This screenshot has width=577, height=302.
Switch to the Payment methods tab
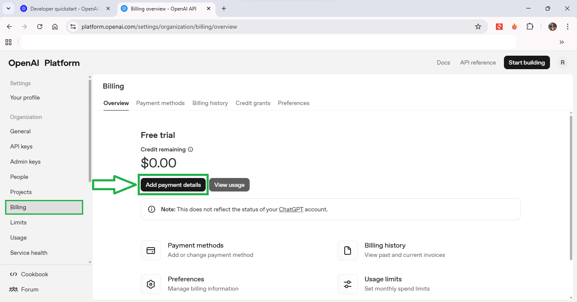click(160, 103)
